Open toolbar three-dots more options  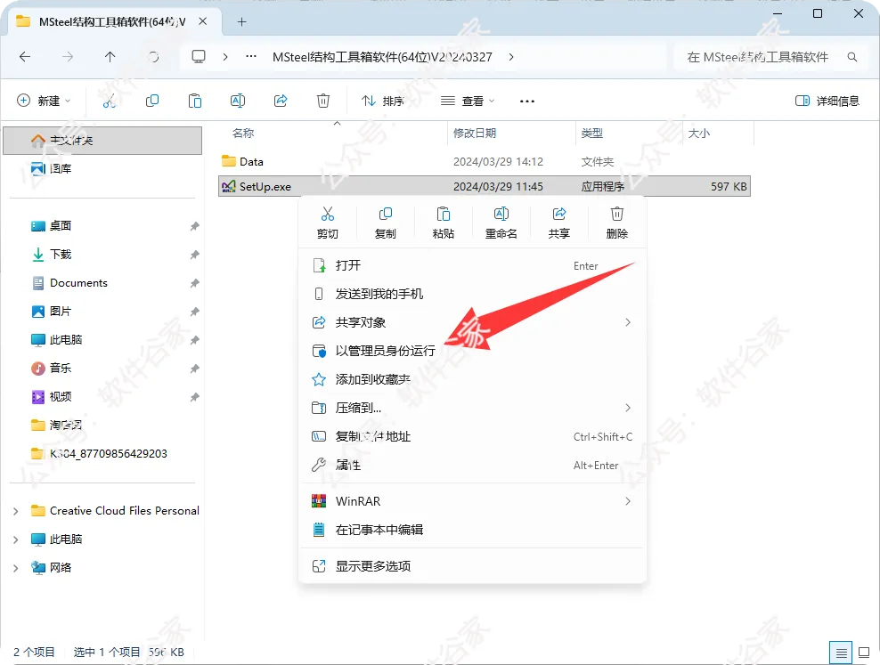point(527,101)
